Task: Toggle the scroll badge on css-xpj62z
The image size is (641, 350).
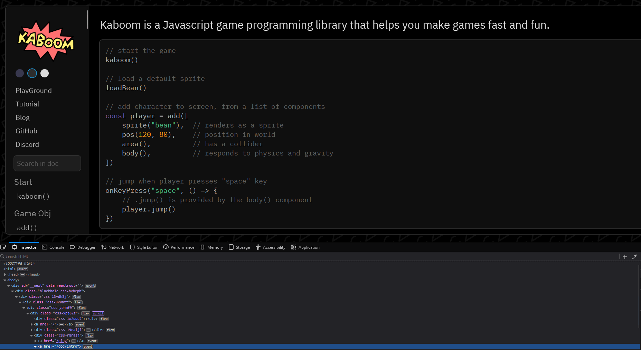Action: pyautogui.click(x=98, y=313)
